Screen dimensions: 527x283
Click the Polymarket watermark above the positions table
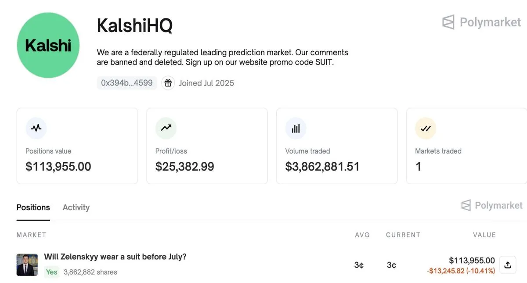coord(491,205)
